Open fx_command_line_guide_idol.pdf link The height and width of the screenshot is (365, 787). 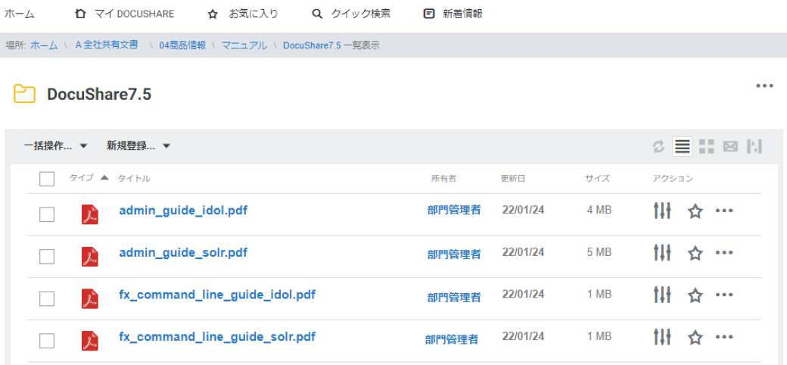click(x=217, y=295)
